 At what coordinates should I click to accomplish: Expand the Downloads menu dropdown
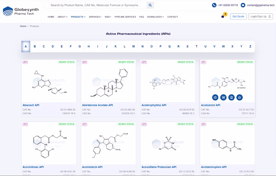click(155, 17)
